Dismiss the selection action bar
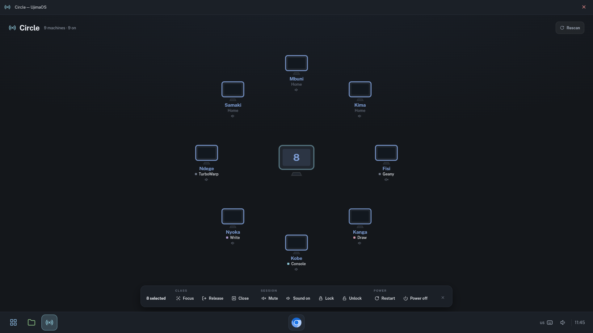593x333 pixels. [x=443, y=298]
